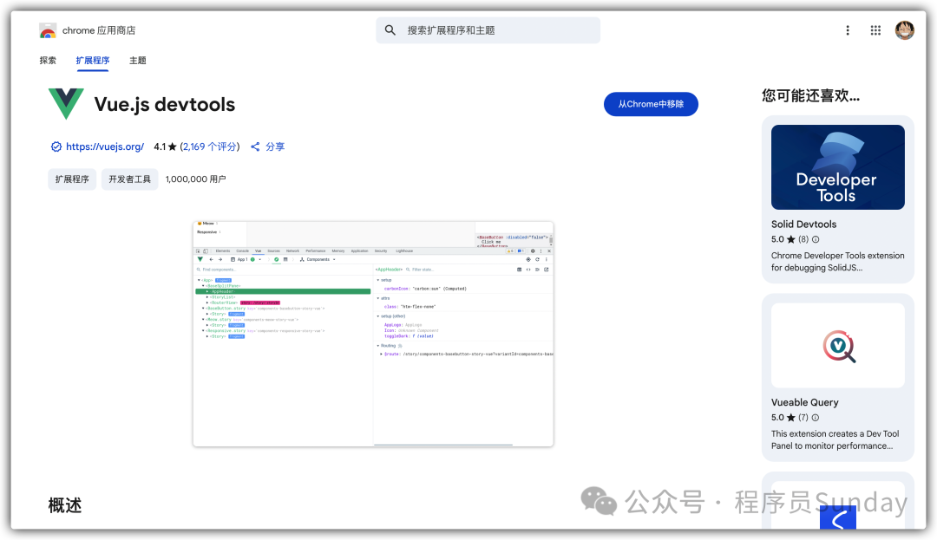Screen dimensions: 937x540
Task: Select the 主题 tab
Action: point(137,61)
